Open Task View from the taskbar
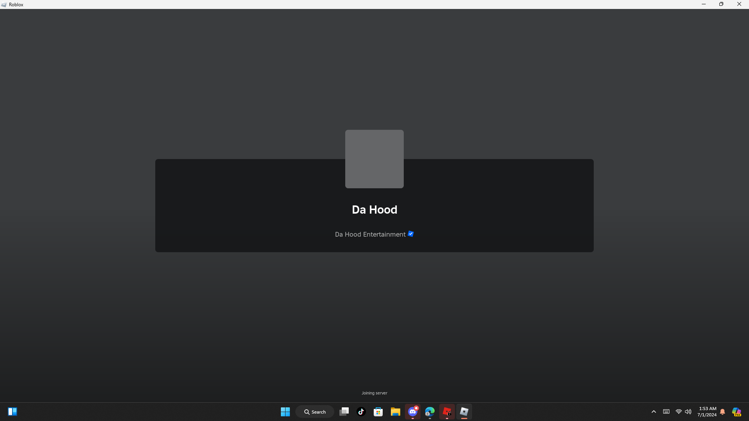This screenshot has width=749, height=421. click(344, 412)
